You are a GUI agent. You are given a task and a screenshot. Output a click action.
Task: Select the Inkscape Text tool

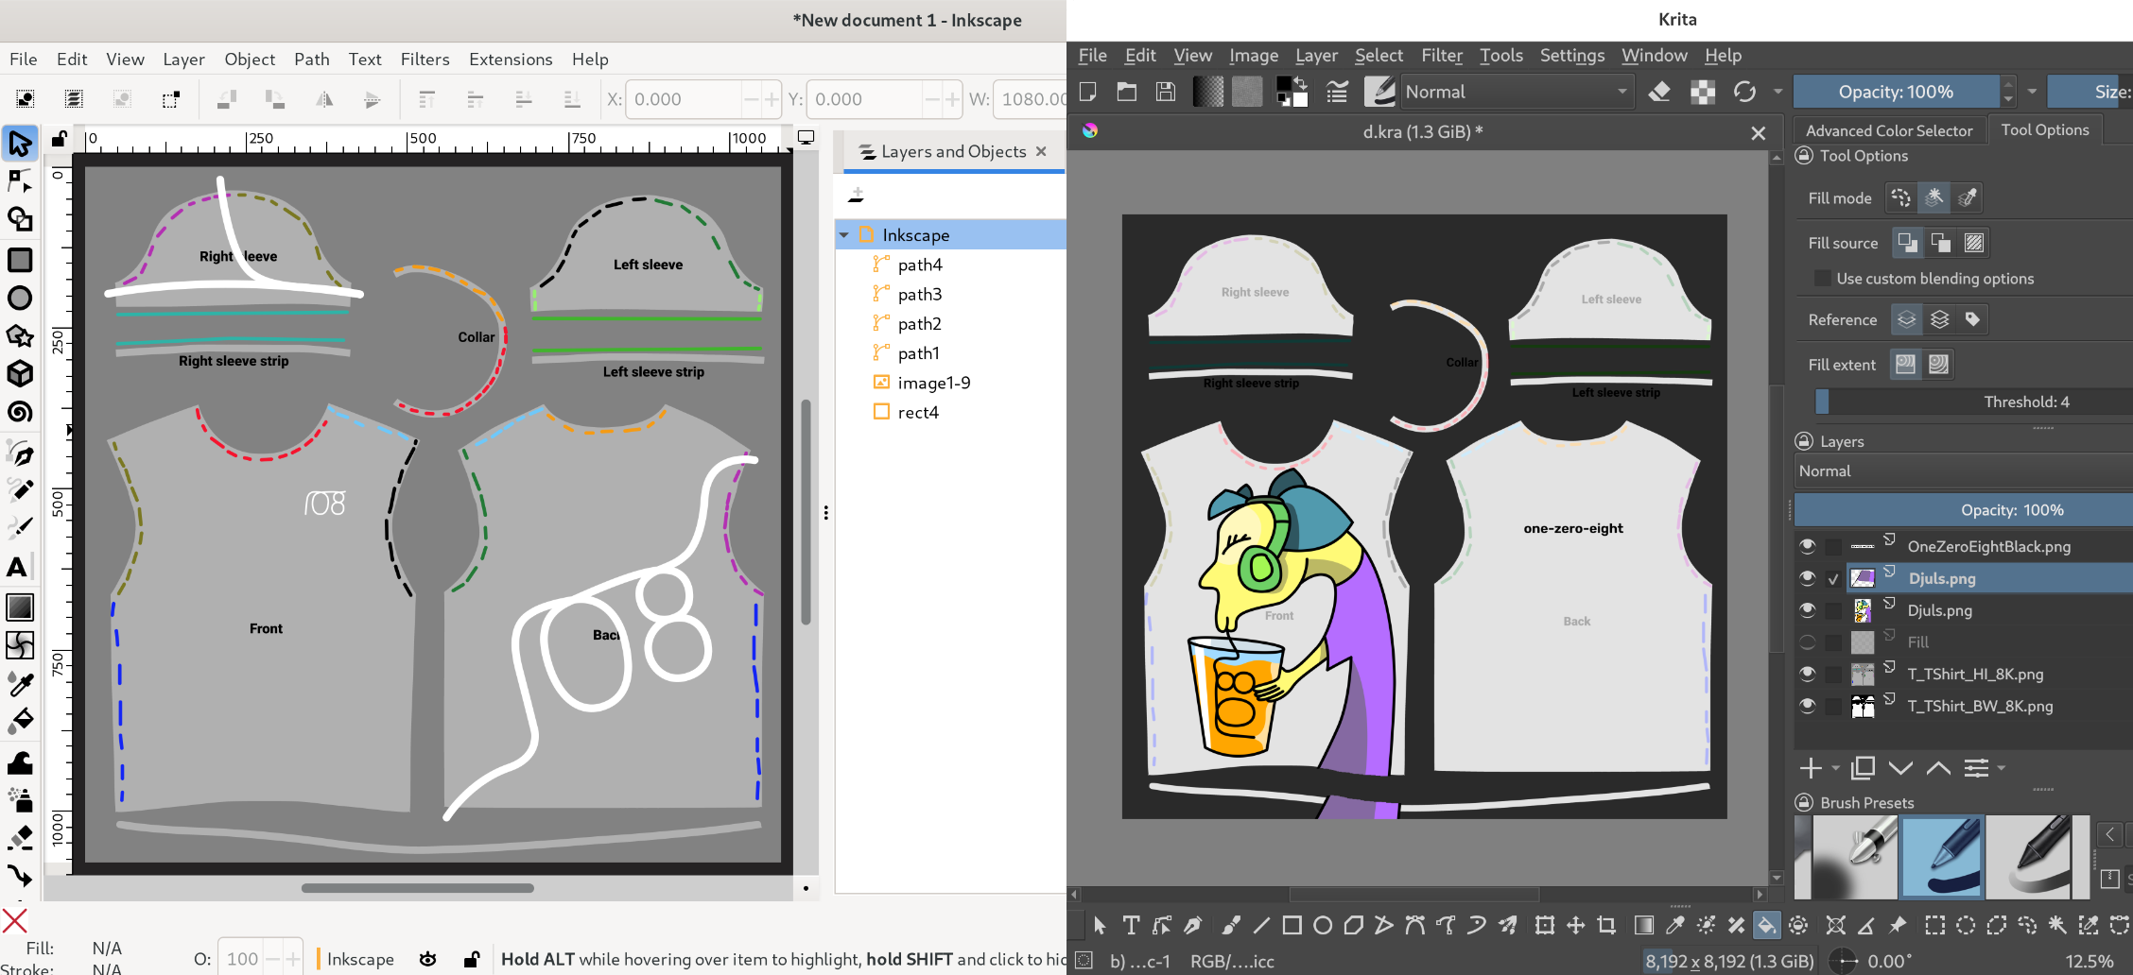pos(17,567)
